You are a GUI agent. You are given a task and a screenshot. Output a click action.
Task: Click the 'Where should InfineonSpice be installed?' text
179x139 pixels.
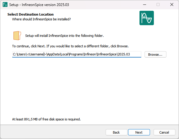[41, 19]
